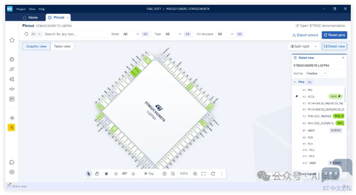Switch to Table view
This screenshot has width=356, height=195.
point(62,46)
